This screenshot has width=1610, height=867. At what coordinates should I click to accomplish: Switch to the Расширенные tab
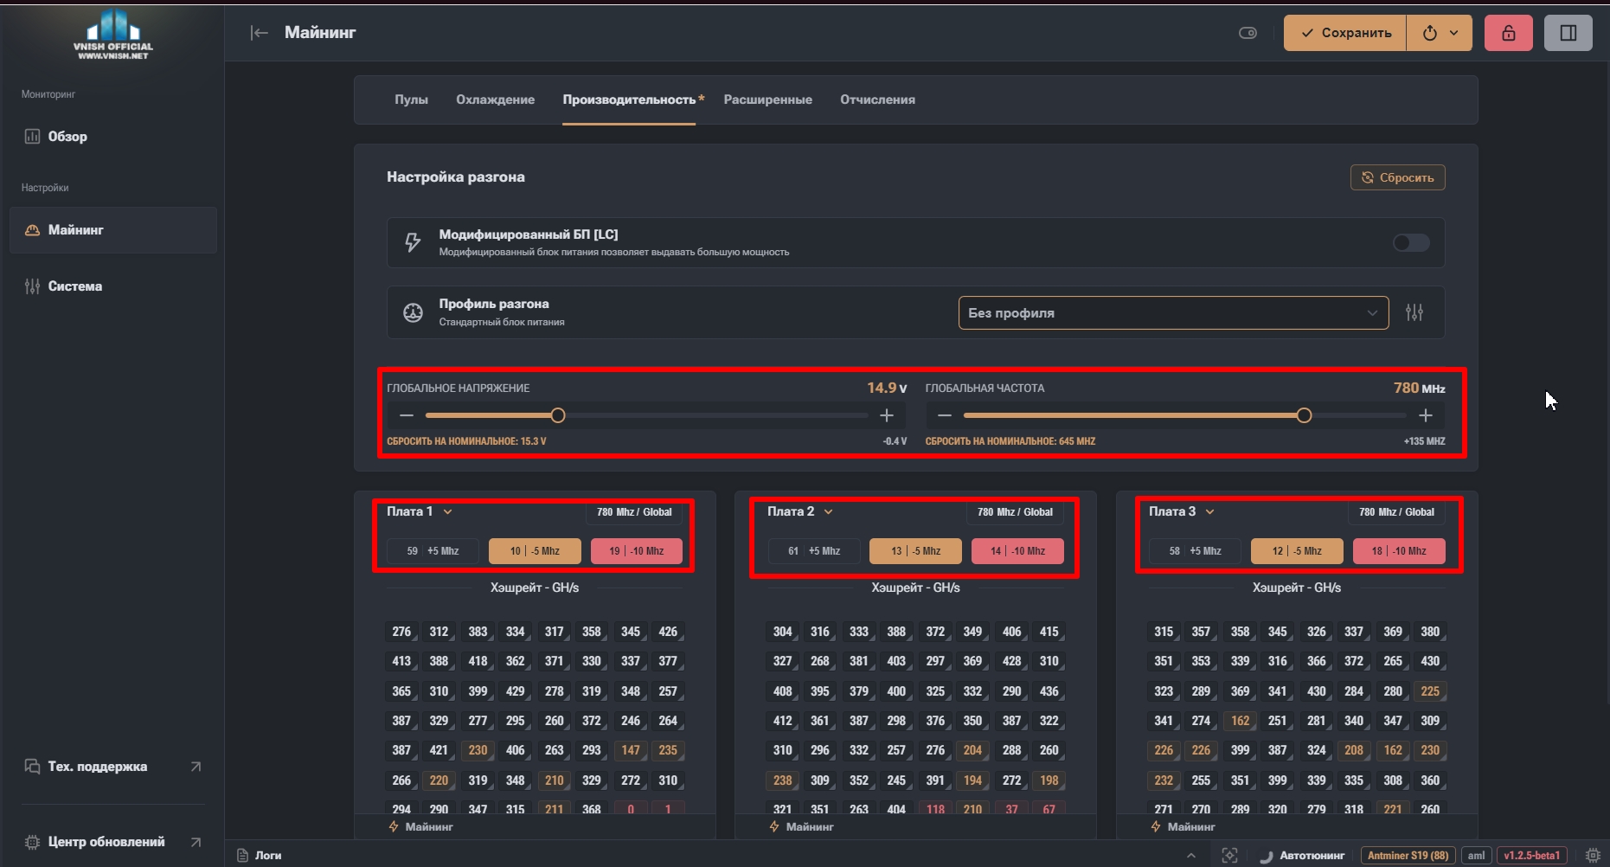(x=767, y=100)
